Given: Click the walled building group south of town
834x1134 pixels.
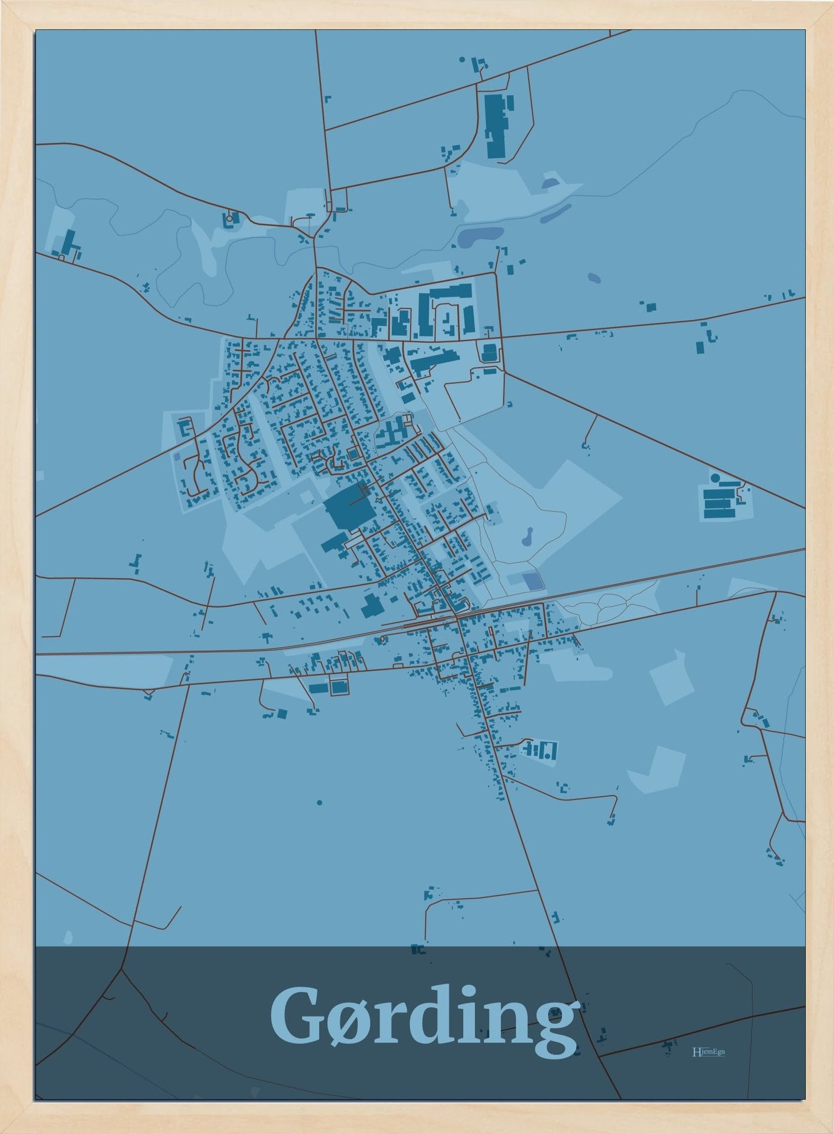Looking at the screenshot, I should pyautogui.click(x=540, y=750).
